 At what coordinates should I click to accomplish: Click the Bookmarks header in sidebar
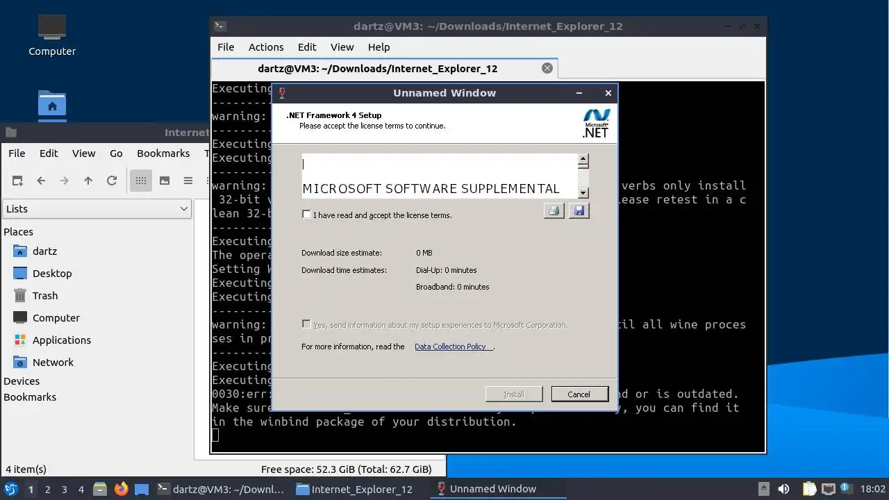[x=30, y=397]
